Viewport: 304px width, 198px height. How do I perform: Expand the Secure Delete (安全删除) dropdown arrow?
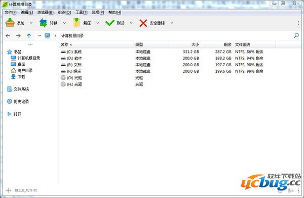(172, 23)
